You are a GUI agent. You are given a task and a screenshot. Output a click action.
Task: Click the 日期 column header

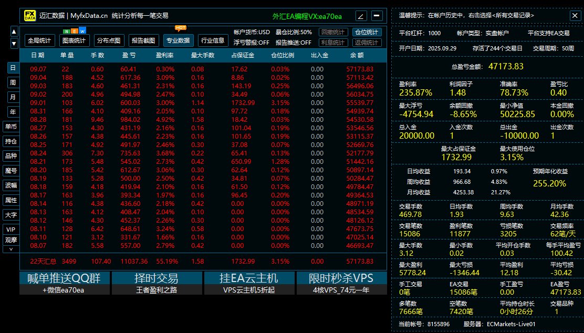point(38,55)
